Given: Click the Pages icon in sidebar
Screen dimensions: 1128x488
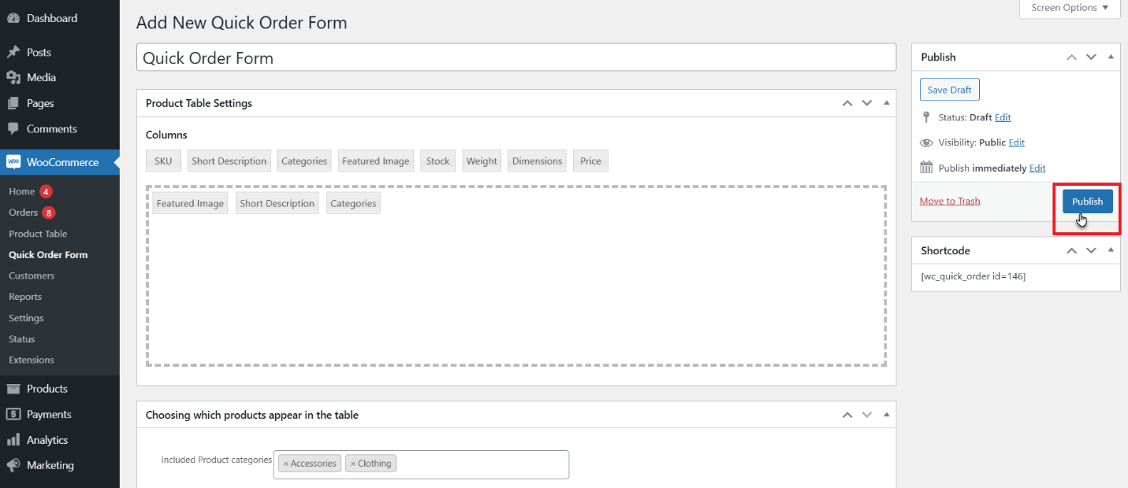Looking at the screenshot, I should (x=13, y=103).
